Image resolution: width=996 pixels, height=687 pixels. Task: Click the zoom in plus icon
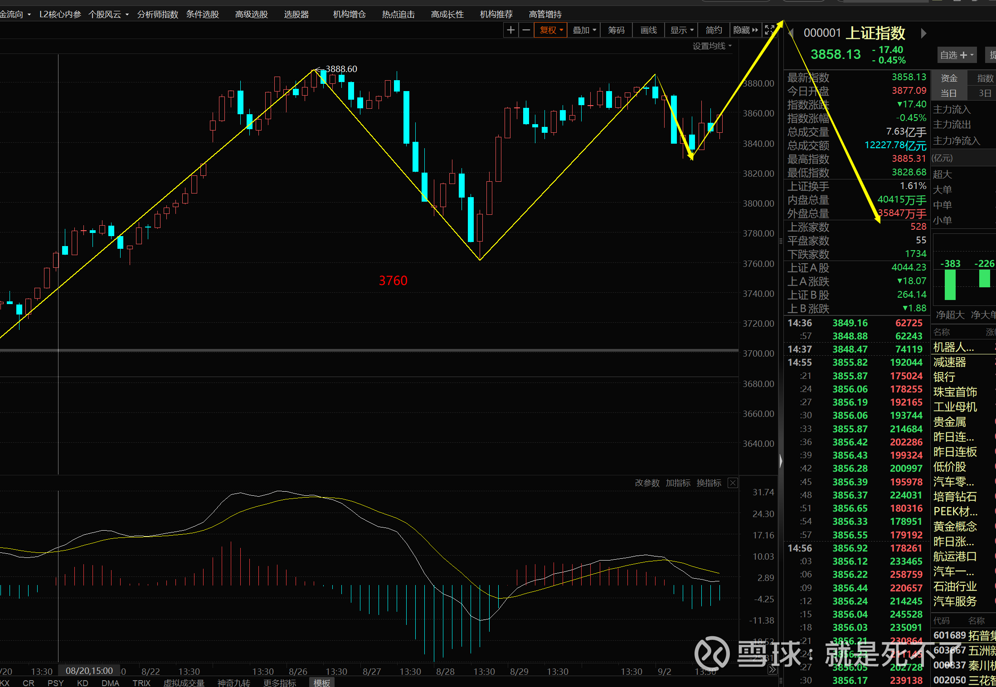(x=510, y=30)
